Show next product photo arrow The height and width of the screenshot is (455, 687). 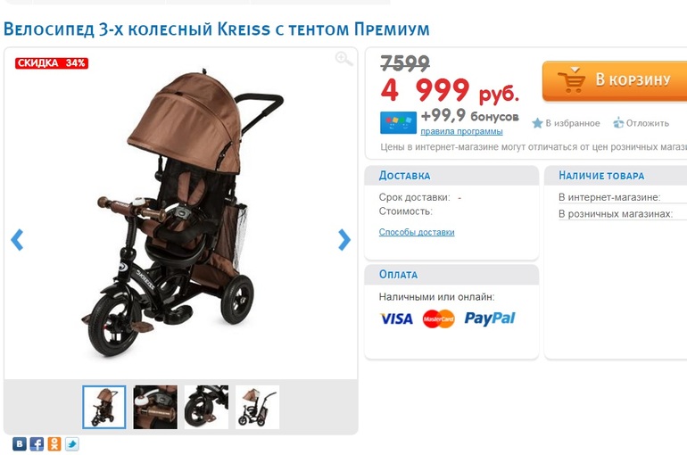[344, 239]
